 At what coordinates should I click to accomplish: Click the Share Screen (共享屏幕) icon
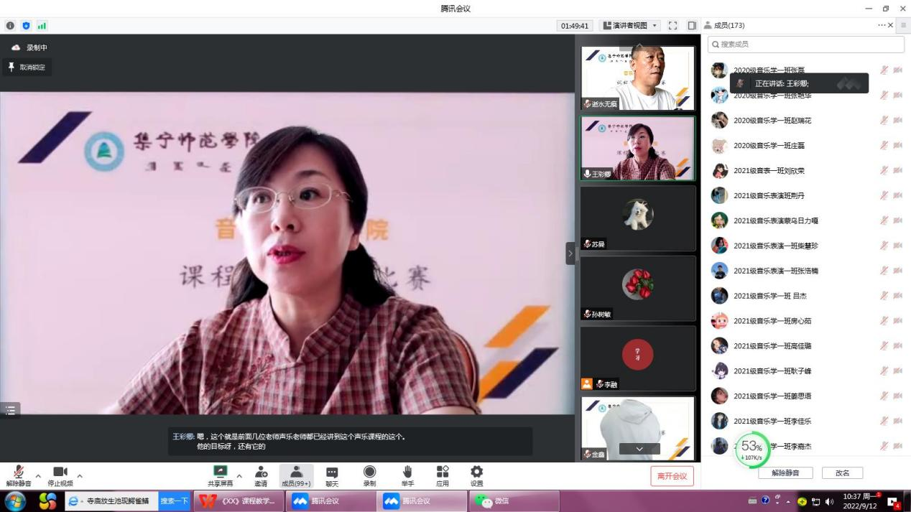coord(221,473)
